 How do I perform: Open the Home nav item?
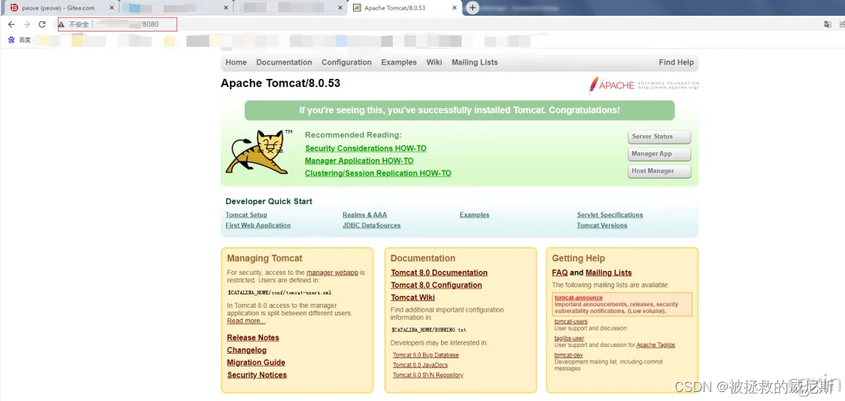(x=236, y=62)
